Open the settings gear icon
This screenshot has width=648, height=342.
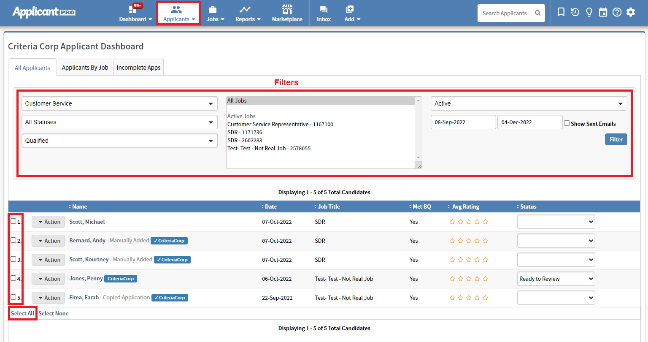point(631,12)
